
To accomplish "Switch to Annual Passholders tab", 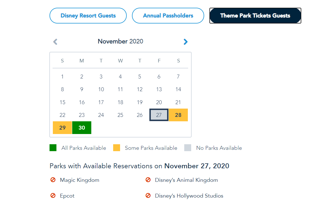I will 168,16.
